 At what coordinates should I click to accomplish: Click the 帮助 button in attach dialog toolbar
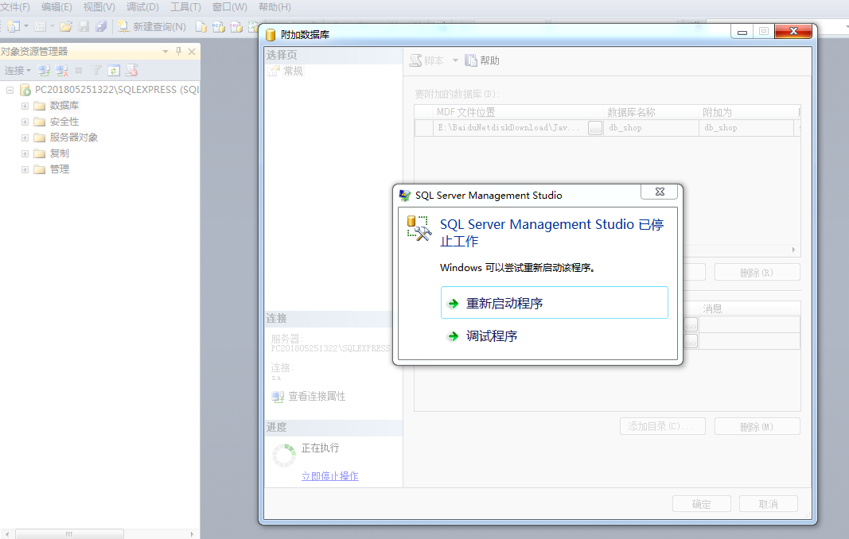(x=482, y=60)
